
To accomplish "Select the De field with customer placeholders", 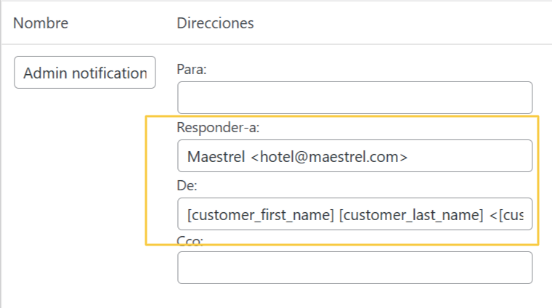I will coord(354,214).
